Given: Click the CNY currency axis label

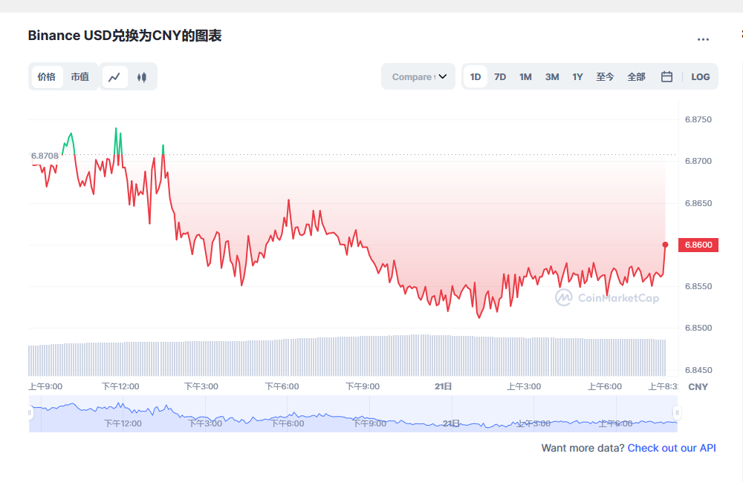Looking at the screenshot, I should (x=698, y=387).
